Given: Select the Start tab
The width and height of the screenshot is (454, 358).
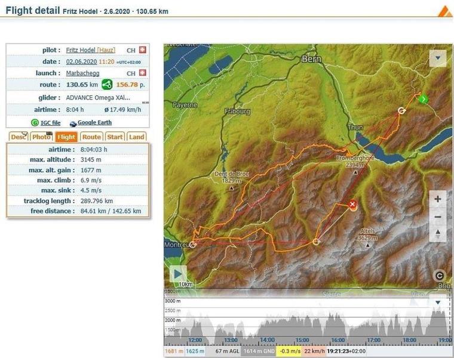Looking at the screenshot, I should coord(115,137).
